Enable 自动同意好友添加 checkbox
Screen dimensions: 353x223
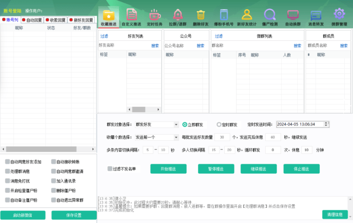tap(8, 162)
